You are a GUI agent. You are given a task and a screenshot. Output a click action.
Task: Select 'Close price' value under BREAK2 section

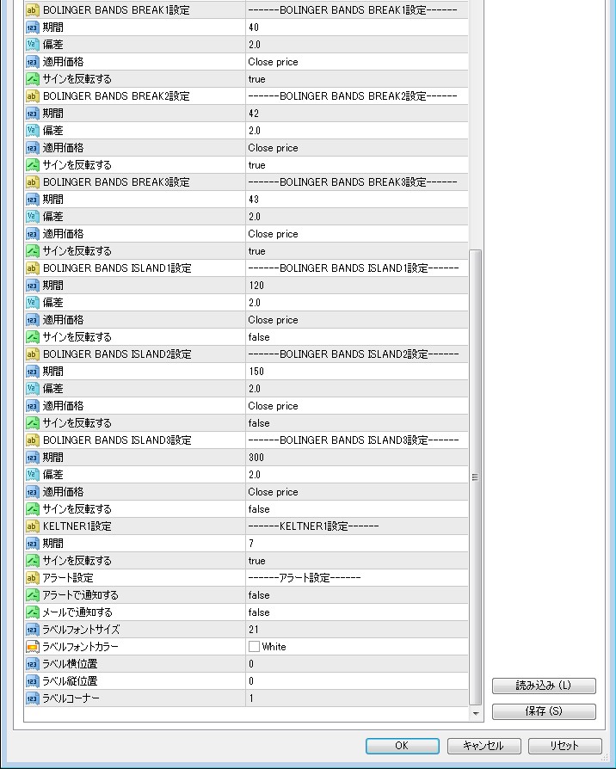(x=274, y=148)
